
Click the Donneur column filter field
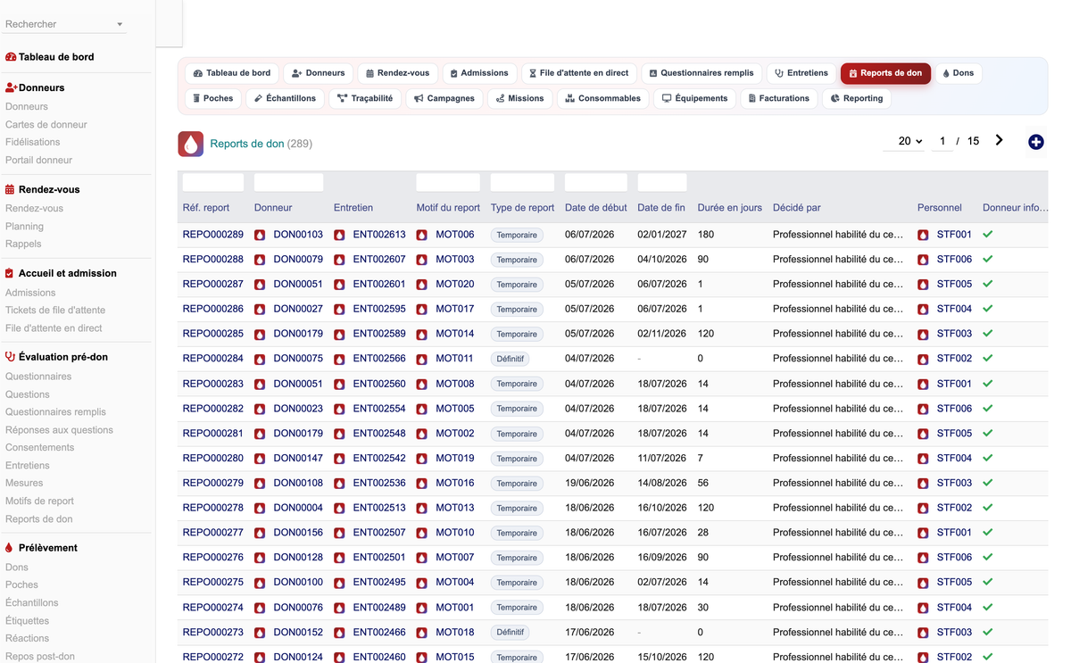pos(289,183)
